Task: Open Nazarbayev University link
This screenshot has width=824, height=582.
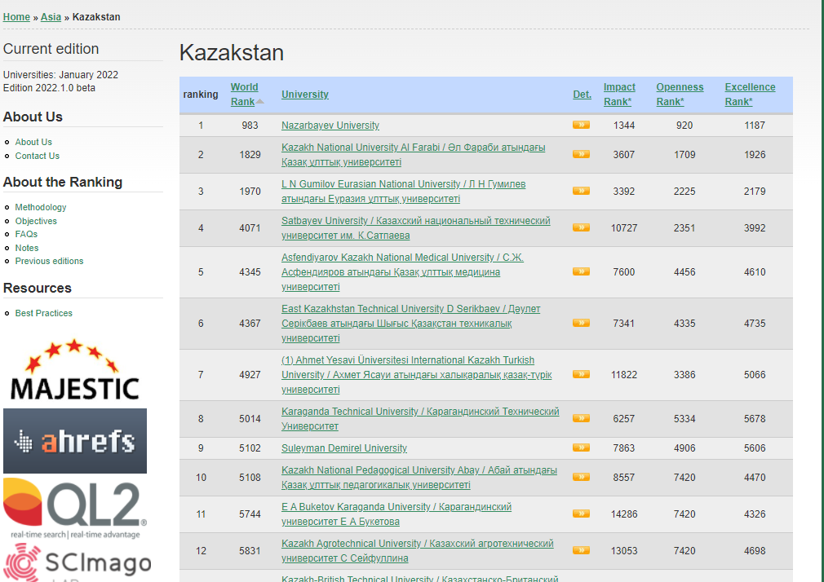Action: coord(330,126)
